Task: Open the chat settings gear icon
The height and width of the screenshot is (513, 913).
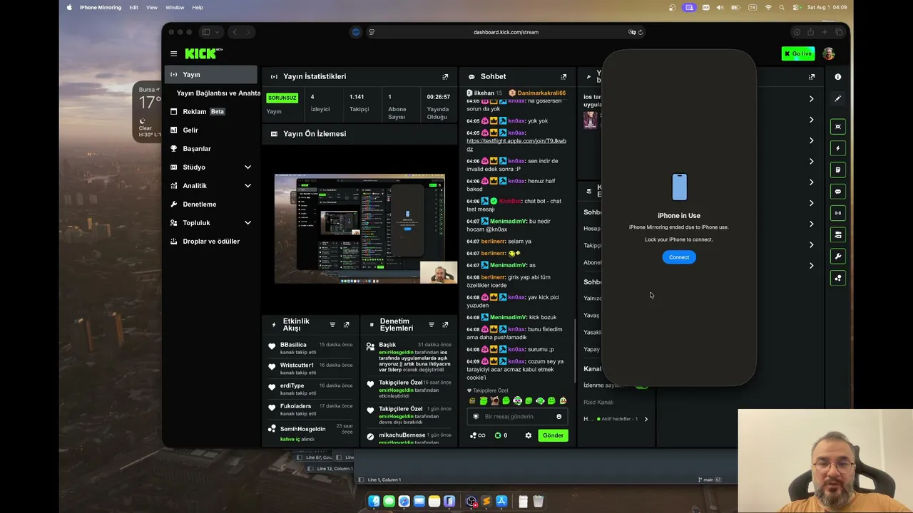Action: point(529,435)
